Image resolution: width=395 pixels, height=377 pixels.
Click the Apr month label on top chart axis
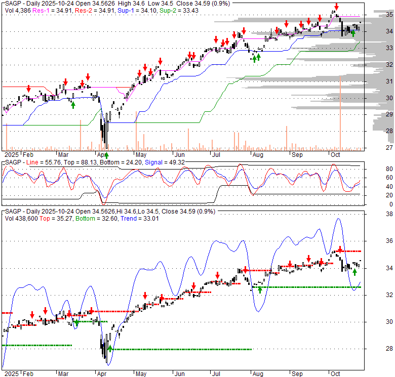point(102,154)
